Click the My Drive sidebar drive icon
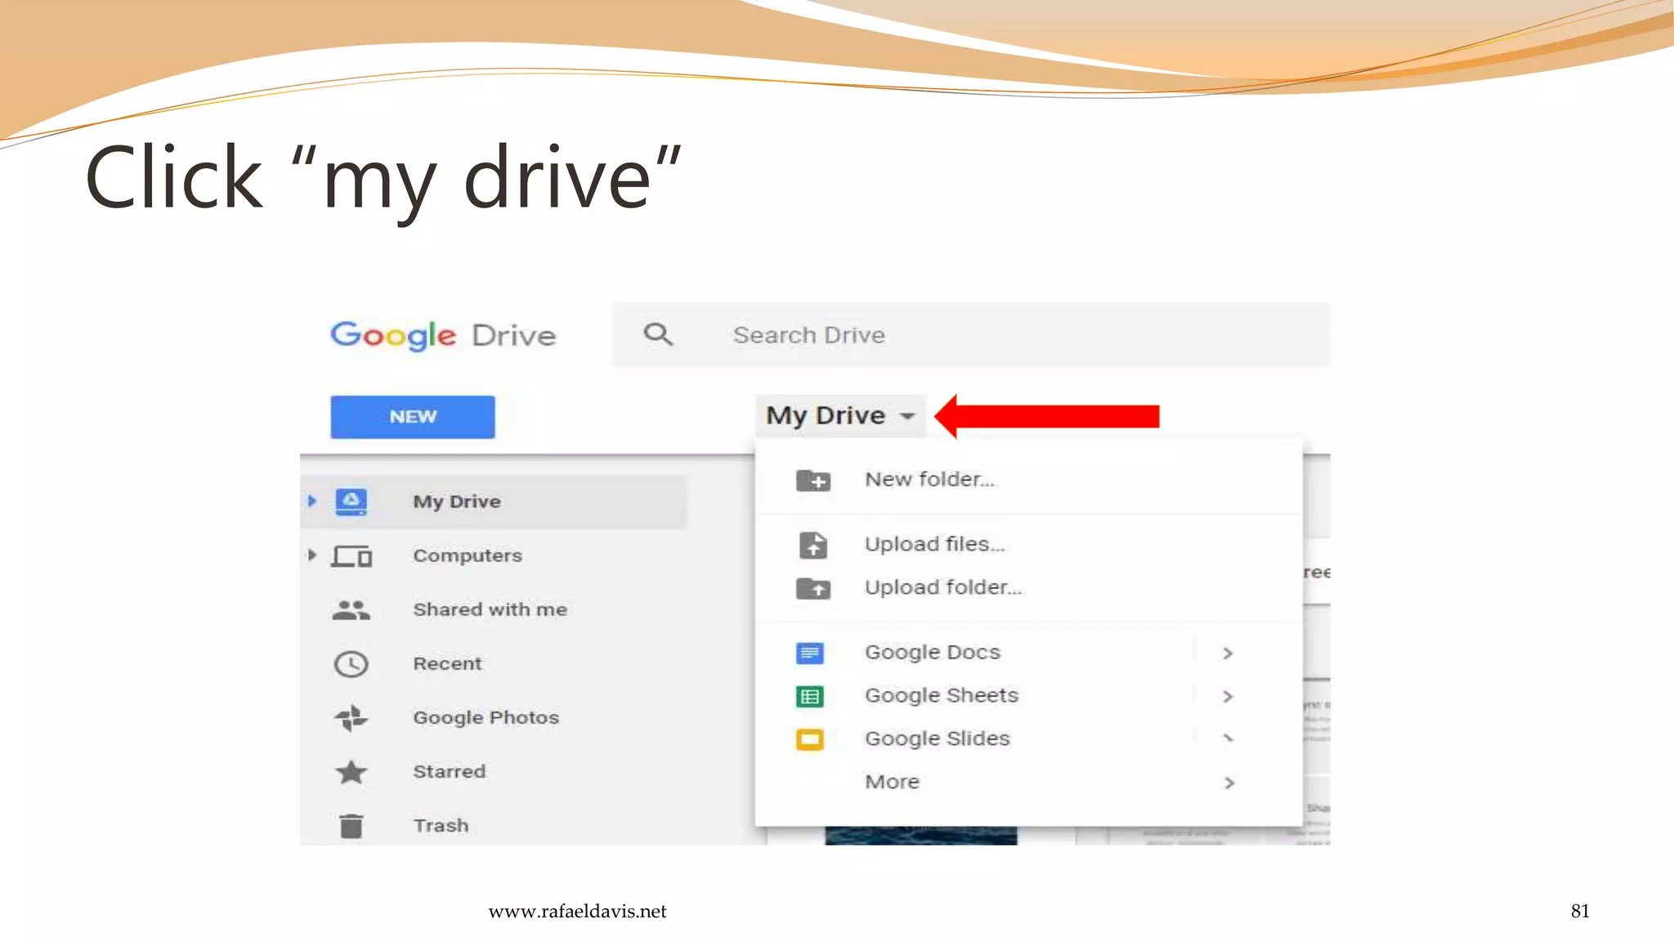Viewport: 1674px width, 941px height. (x=351, y=502)
